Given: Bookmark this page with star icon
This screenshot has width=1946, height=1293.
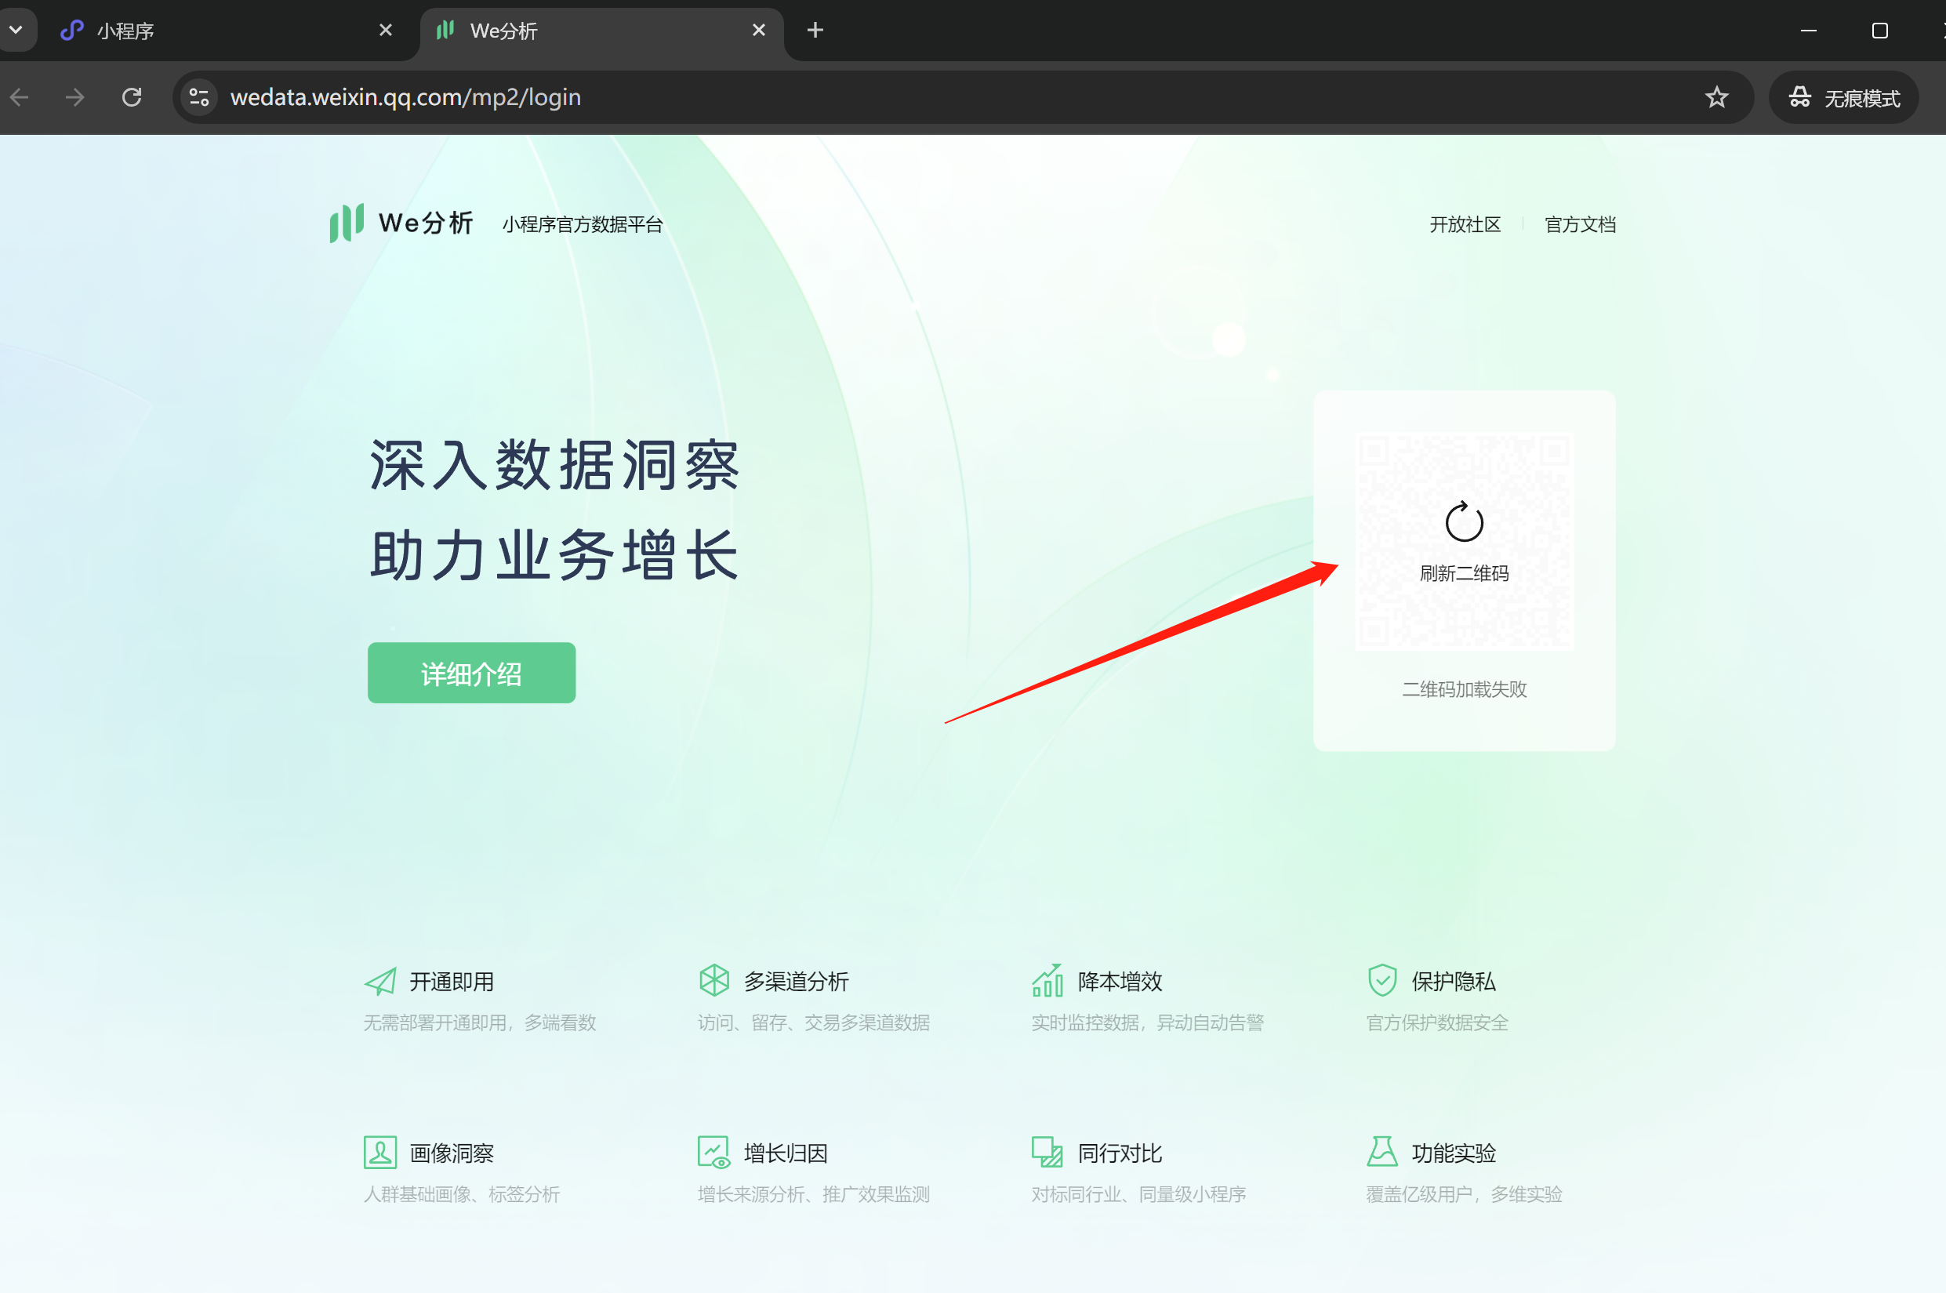Looking at the screenshot, I should point(1717,97).
